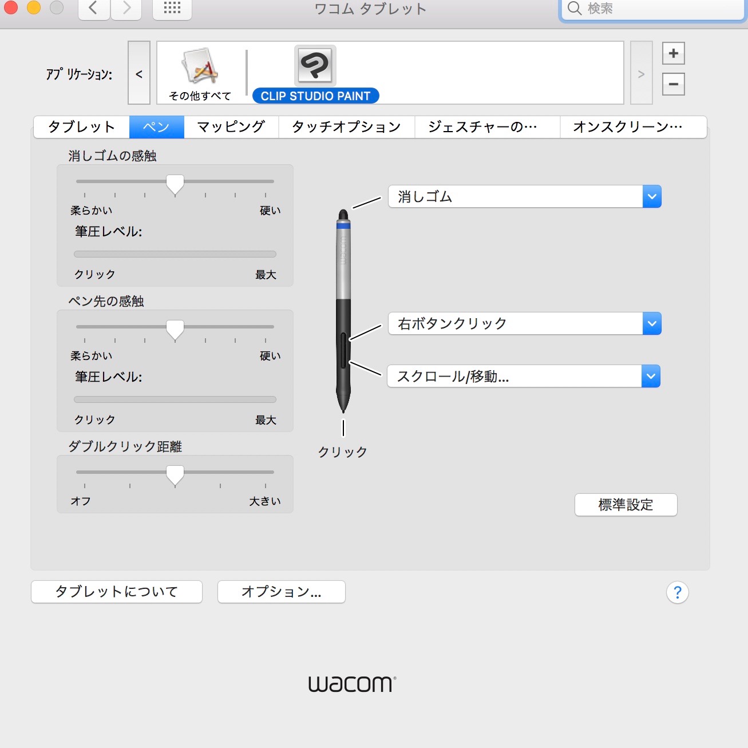
Task: Open the マッピング tab
Action: coord(231,127)
